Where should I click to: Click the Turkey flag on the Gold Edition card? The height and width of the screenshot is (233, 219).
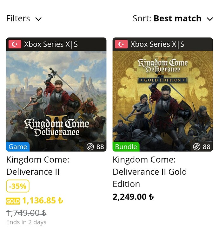tap(121, 44)
